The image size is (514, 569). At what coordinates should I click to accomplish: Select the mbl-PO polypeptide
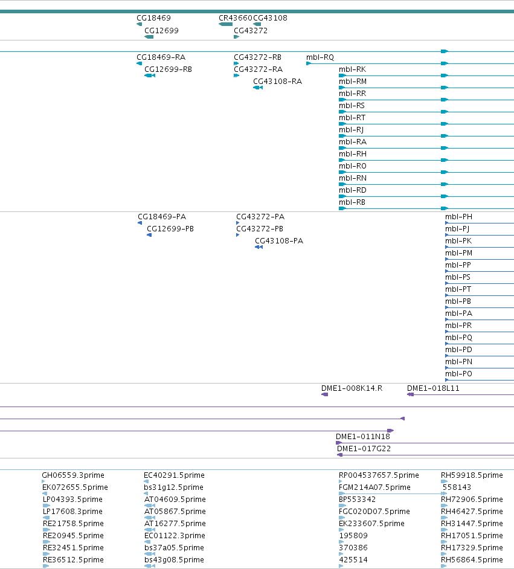(x=458, y=374)
